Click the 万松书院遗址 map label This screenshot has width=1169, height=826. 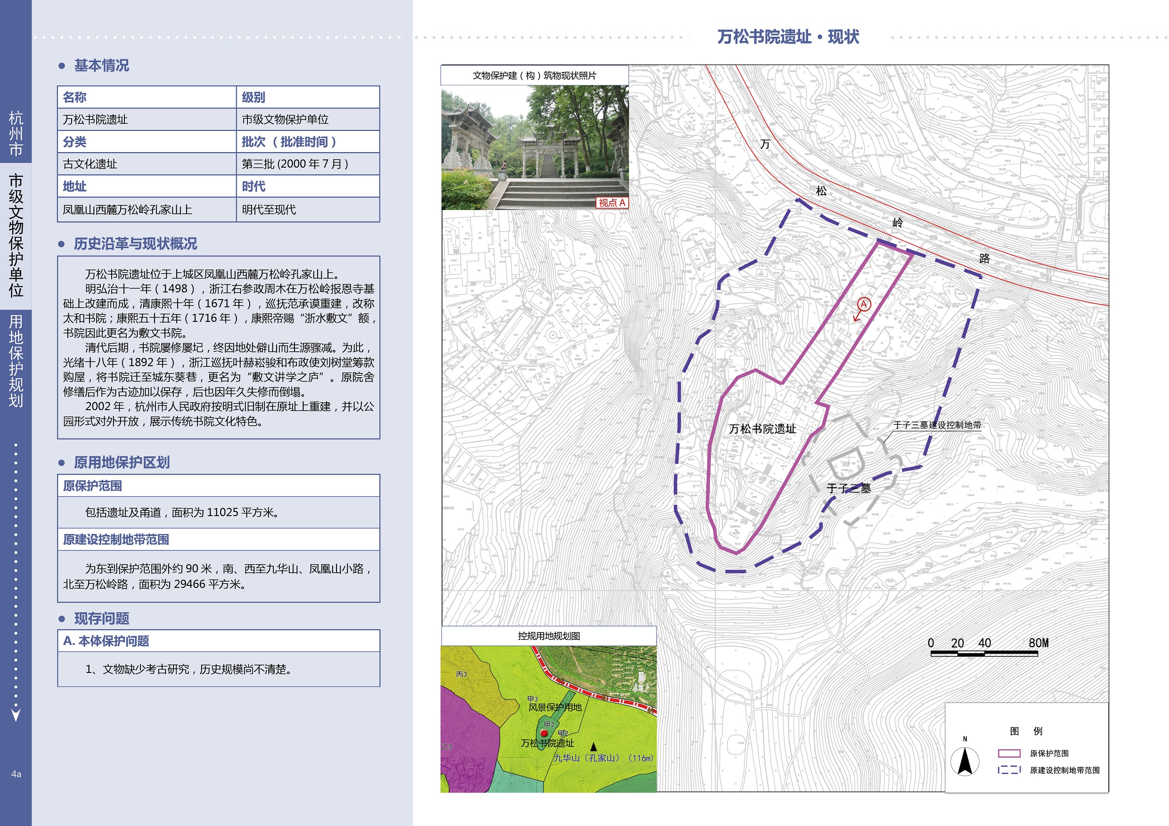(762, 429)
